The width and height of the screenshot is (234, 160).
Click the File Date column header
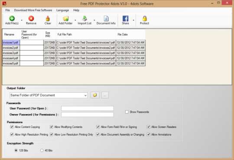click(131, 34)
